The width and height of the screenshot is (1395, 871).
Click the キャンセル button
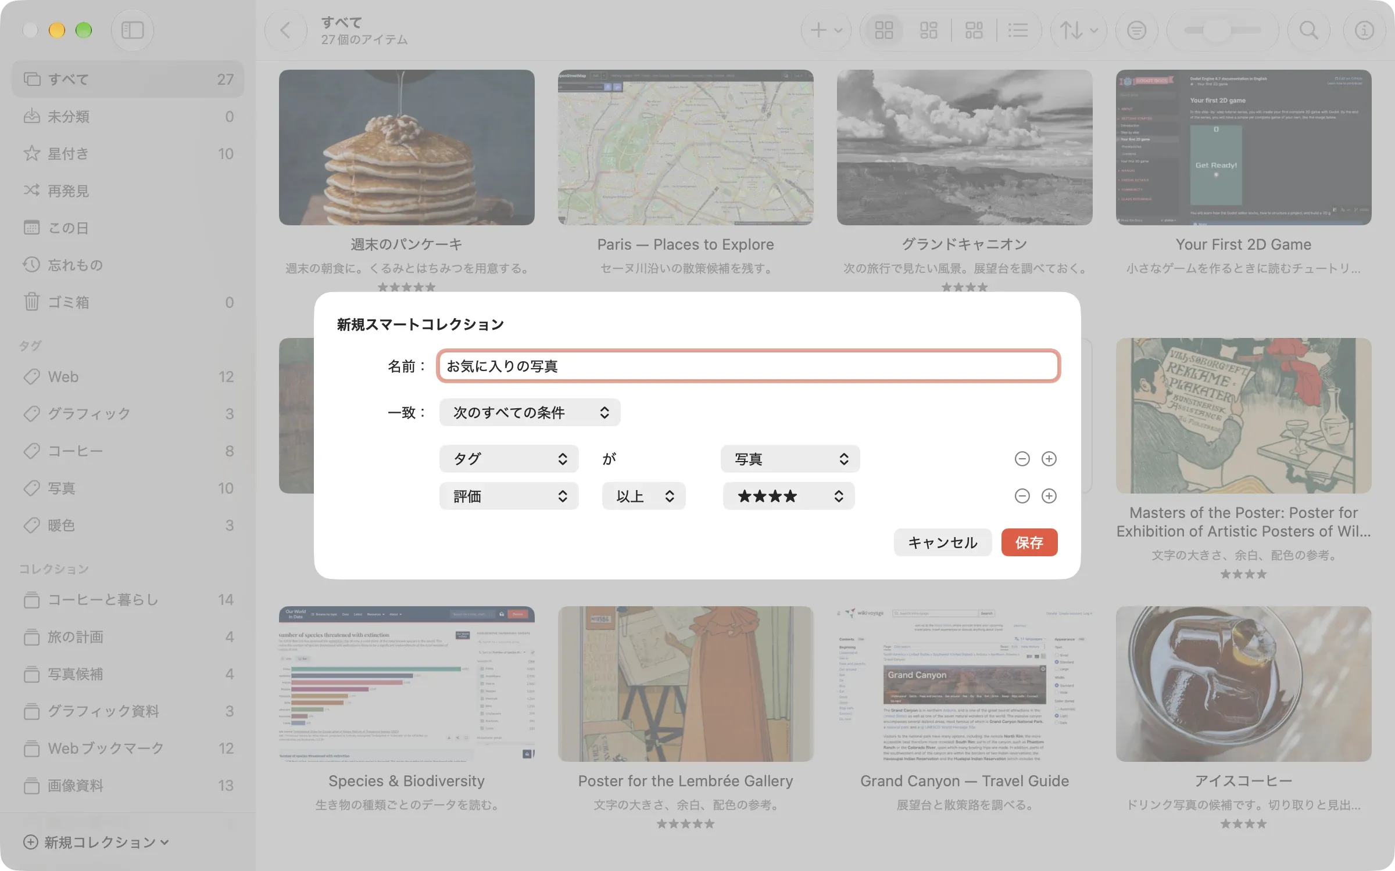(942, 542)
